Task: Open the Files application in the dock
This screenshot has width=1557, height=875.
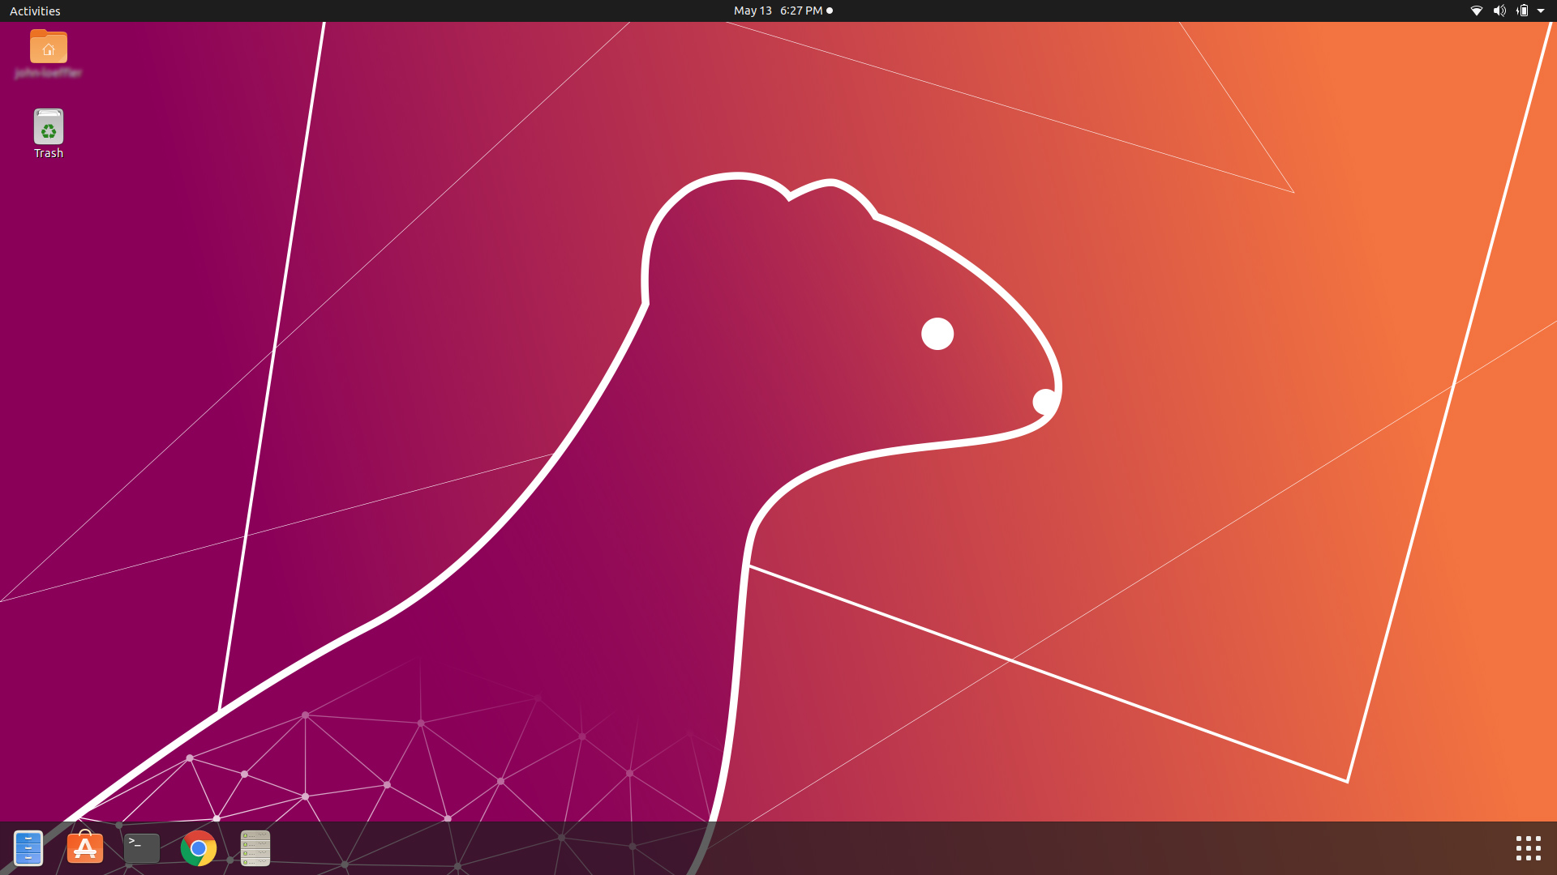Action: click(28, 848)
